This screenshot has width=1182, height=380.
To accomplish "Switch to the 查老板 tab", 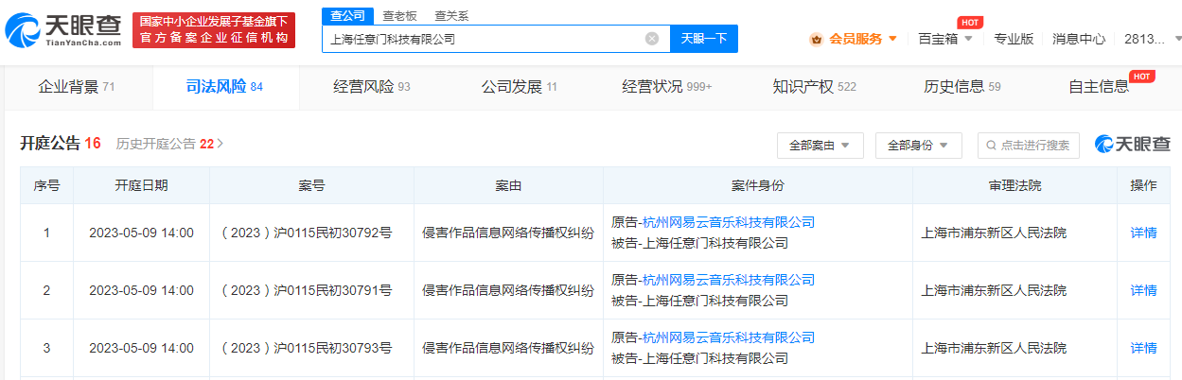I will pos(399,16).
